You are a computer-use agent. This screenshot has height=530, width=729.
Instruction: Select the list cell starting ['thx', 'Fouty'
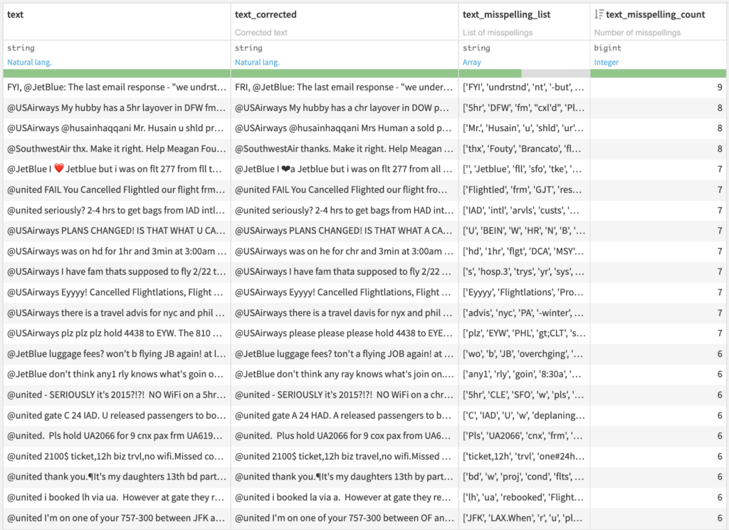tap(524, 149)
